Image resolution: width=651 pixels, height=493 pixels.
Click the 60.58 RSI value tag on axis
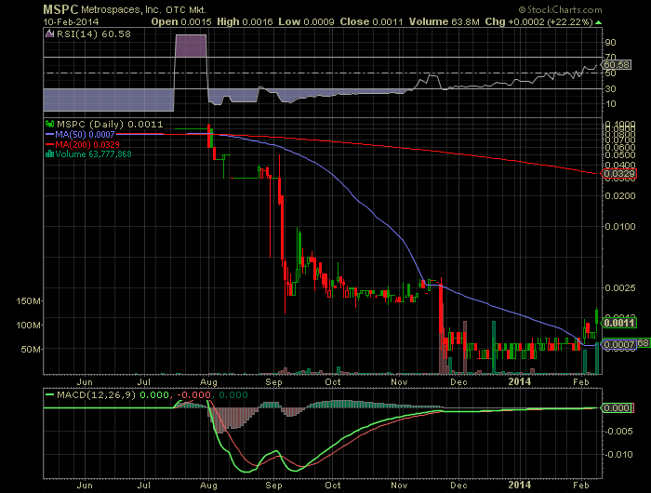click(x=617, y=65)
